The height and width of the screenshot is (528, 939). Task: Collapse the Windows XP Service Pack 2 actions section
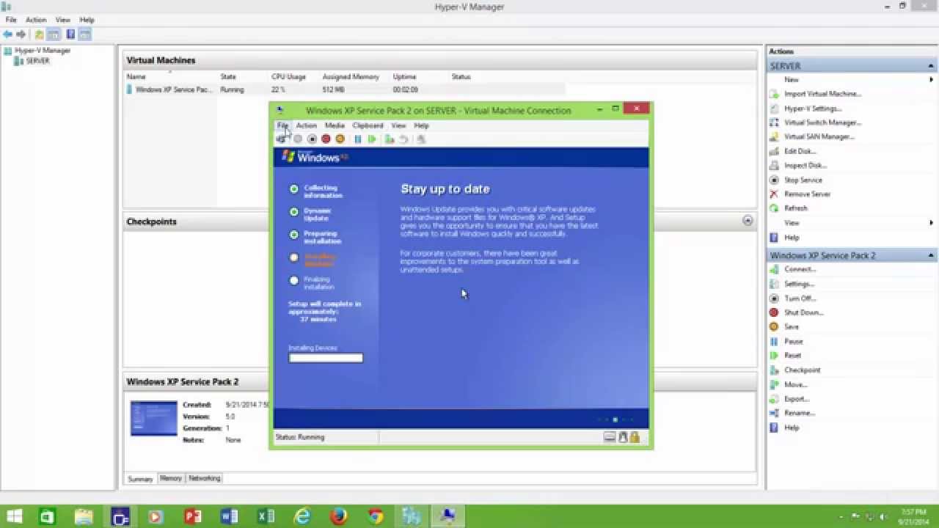tap(931, 255)
